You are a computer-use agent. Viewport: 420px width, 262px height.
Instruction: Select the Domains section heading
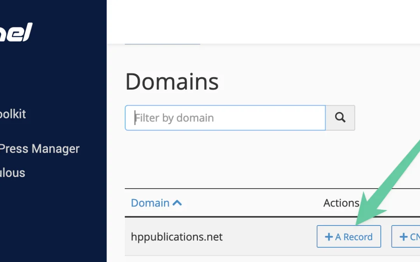pos(171,82)
